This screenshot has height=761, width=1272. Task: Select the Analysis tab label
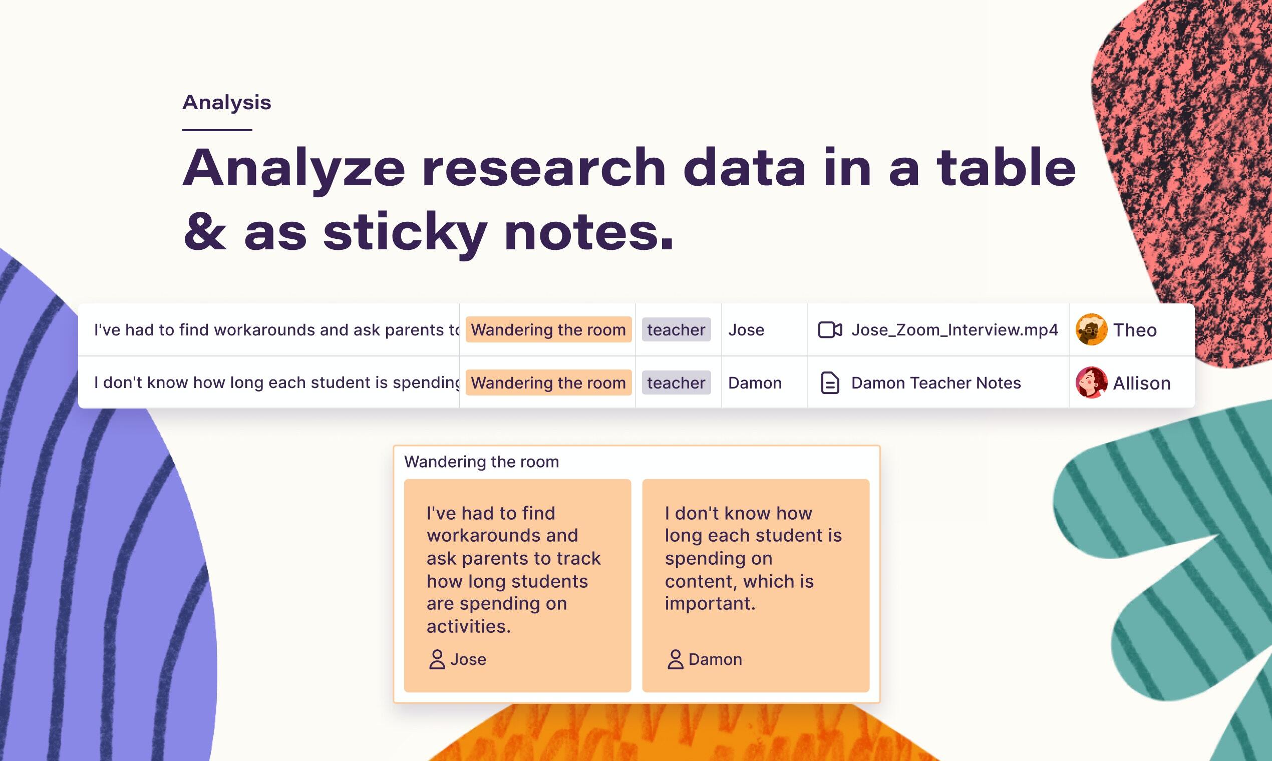[x=227, y=102]
